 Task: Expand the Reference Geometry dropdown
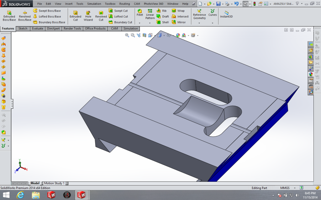[199, 23]
